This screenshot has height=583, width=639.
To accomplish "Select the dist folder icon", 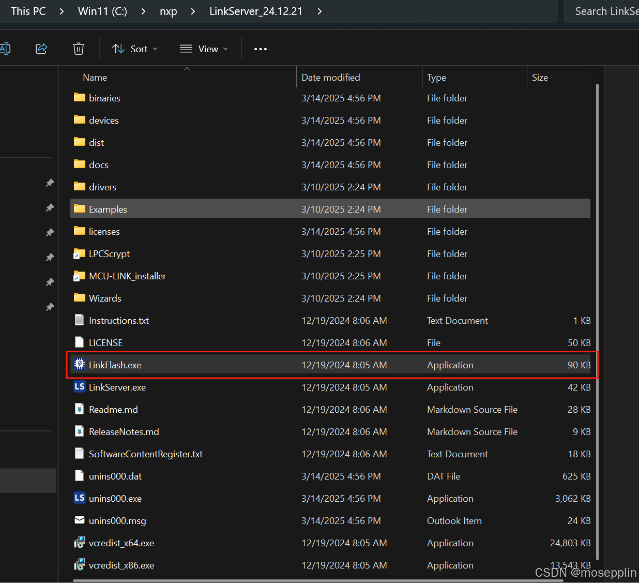I will click(x=79, y=142).
